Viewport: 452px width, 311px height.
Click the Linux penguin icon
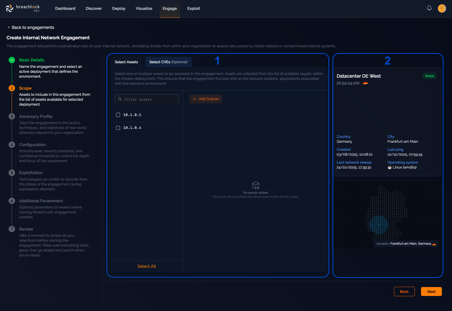[x=389, y=167]
